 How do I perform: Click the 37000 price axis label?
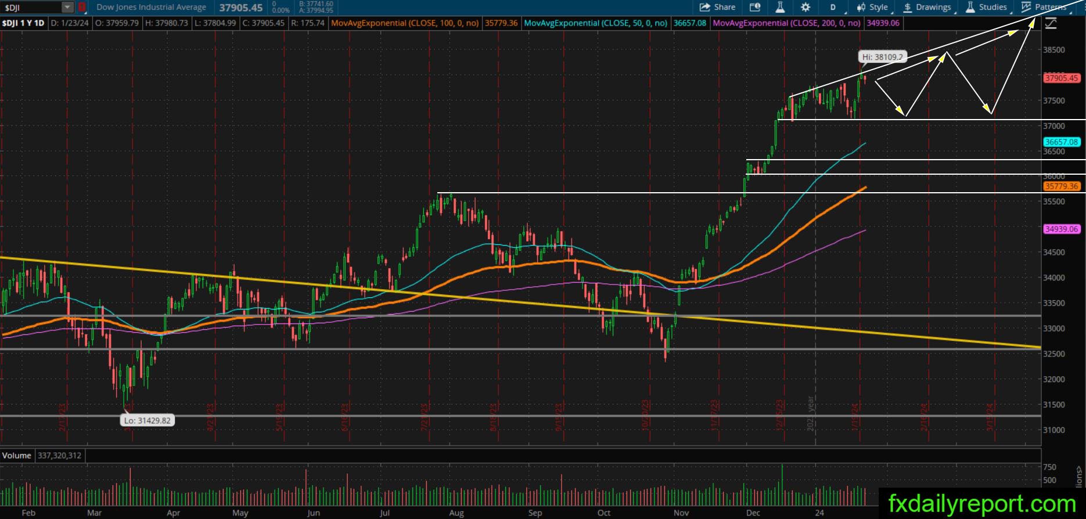(x=1054, y=126)
